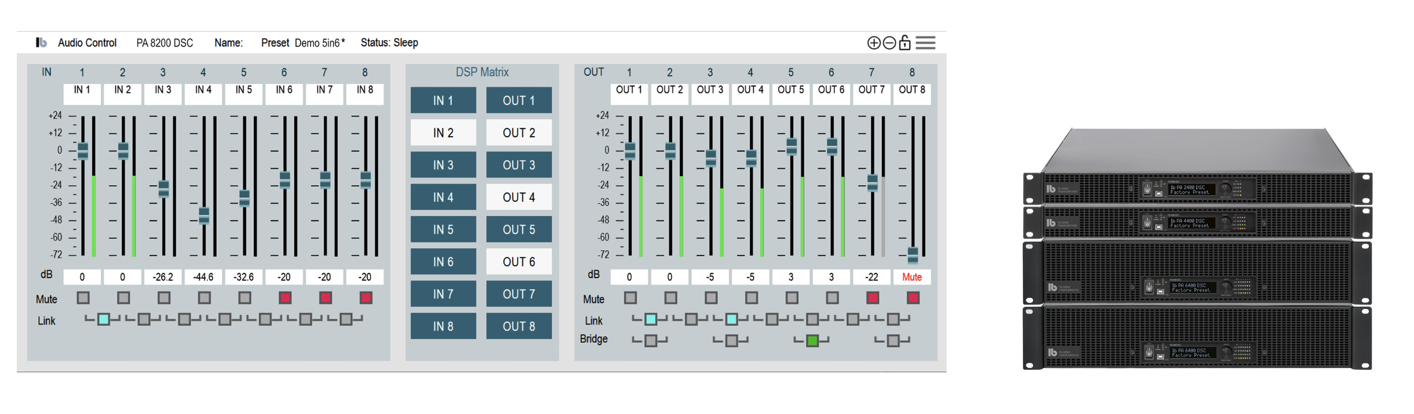Image resolution: width=1414 pixels, height=414 pixels.
Task: Click the output 7 fader handle
Action: point(872,182)
